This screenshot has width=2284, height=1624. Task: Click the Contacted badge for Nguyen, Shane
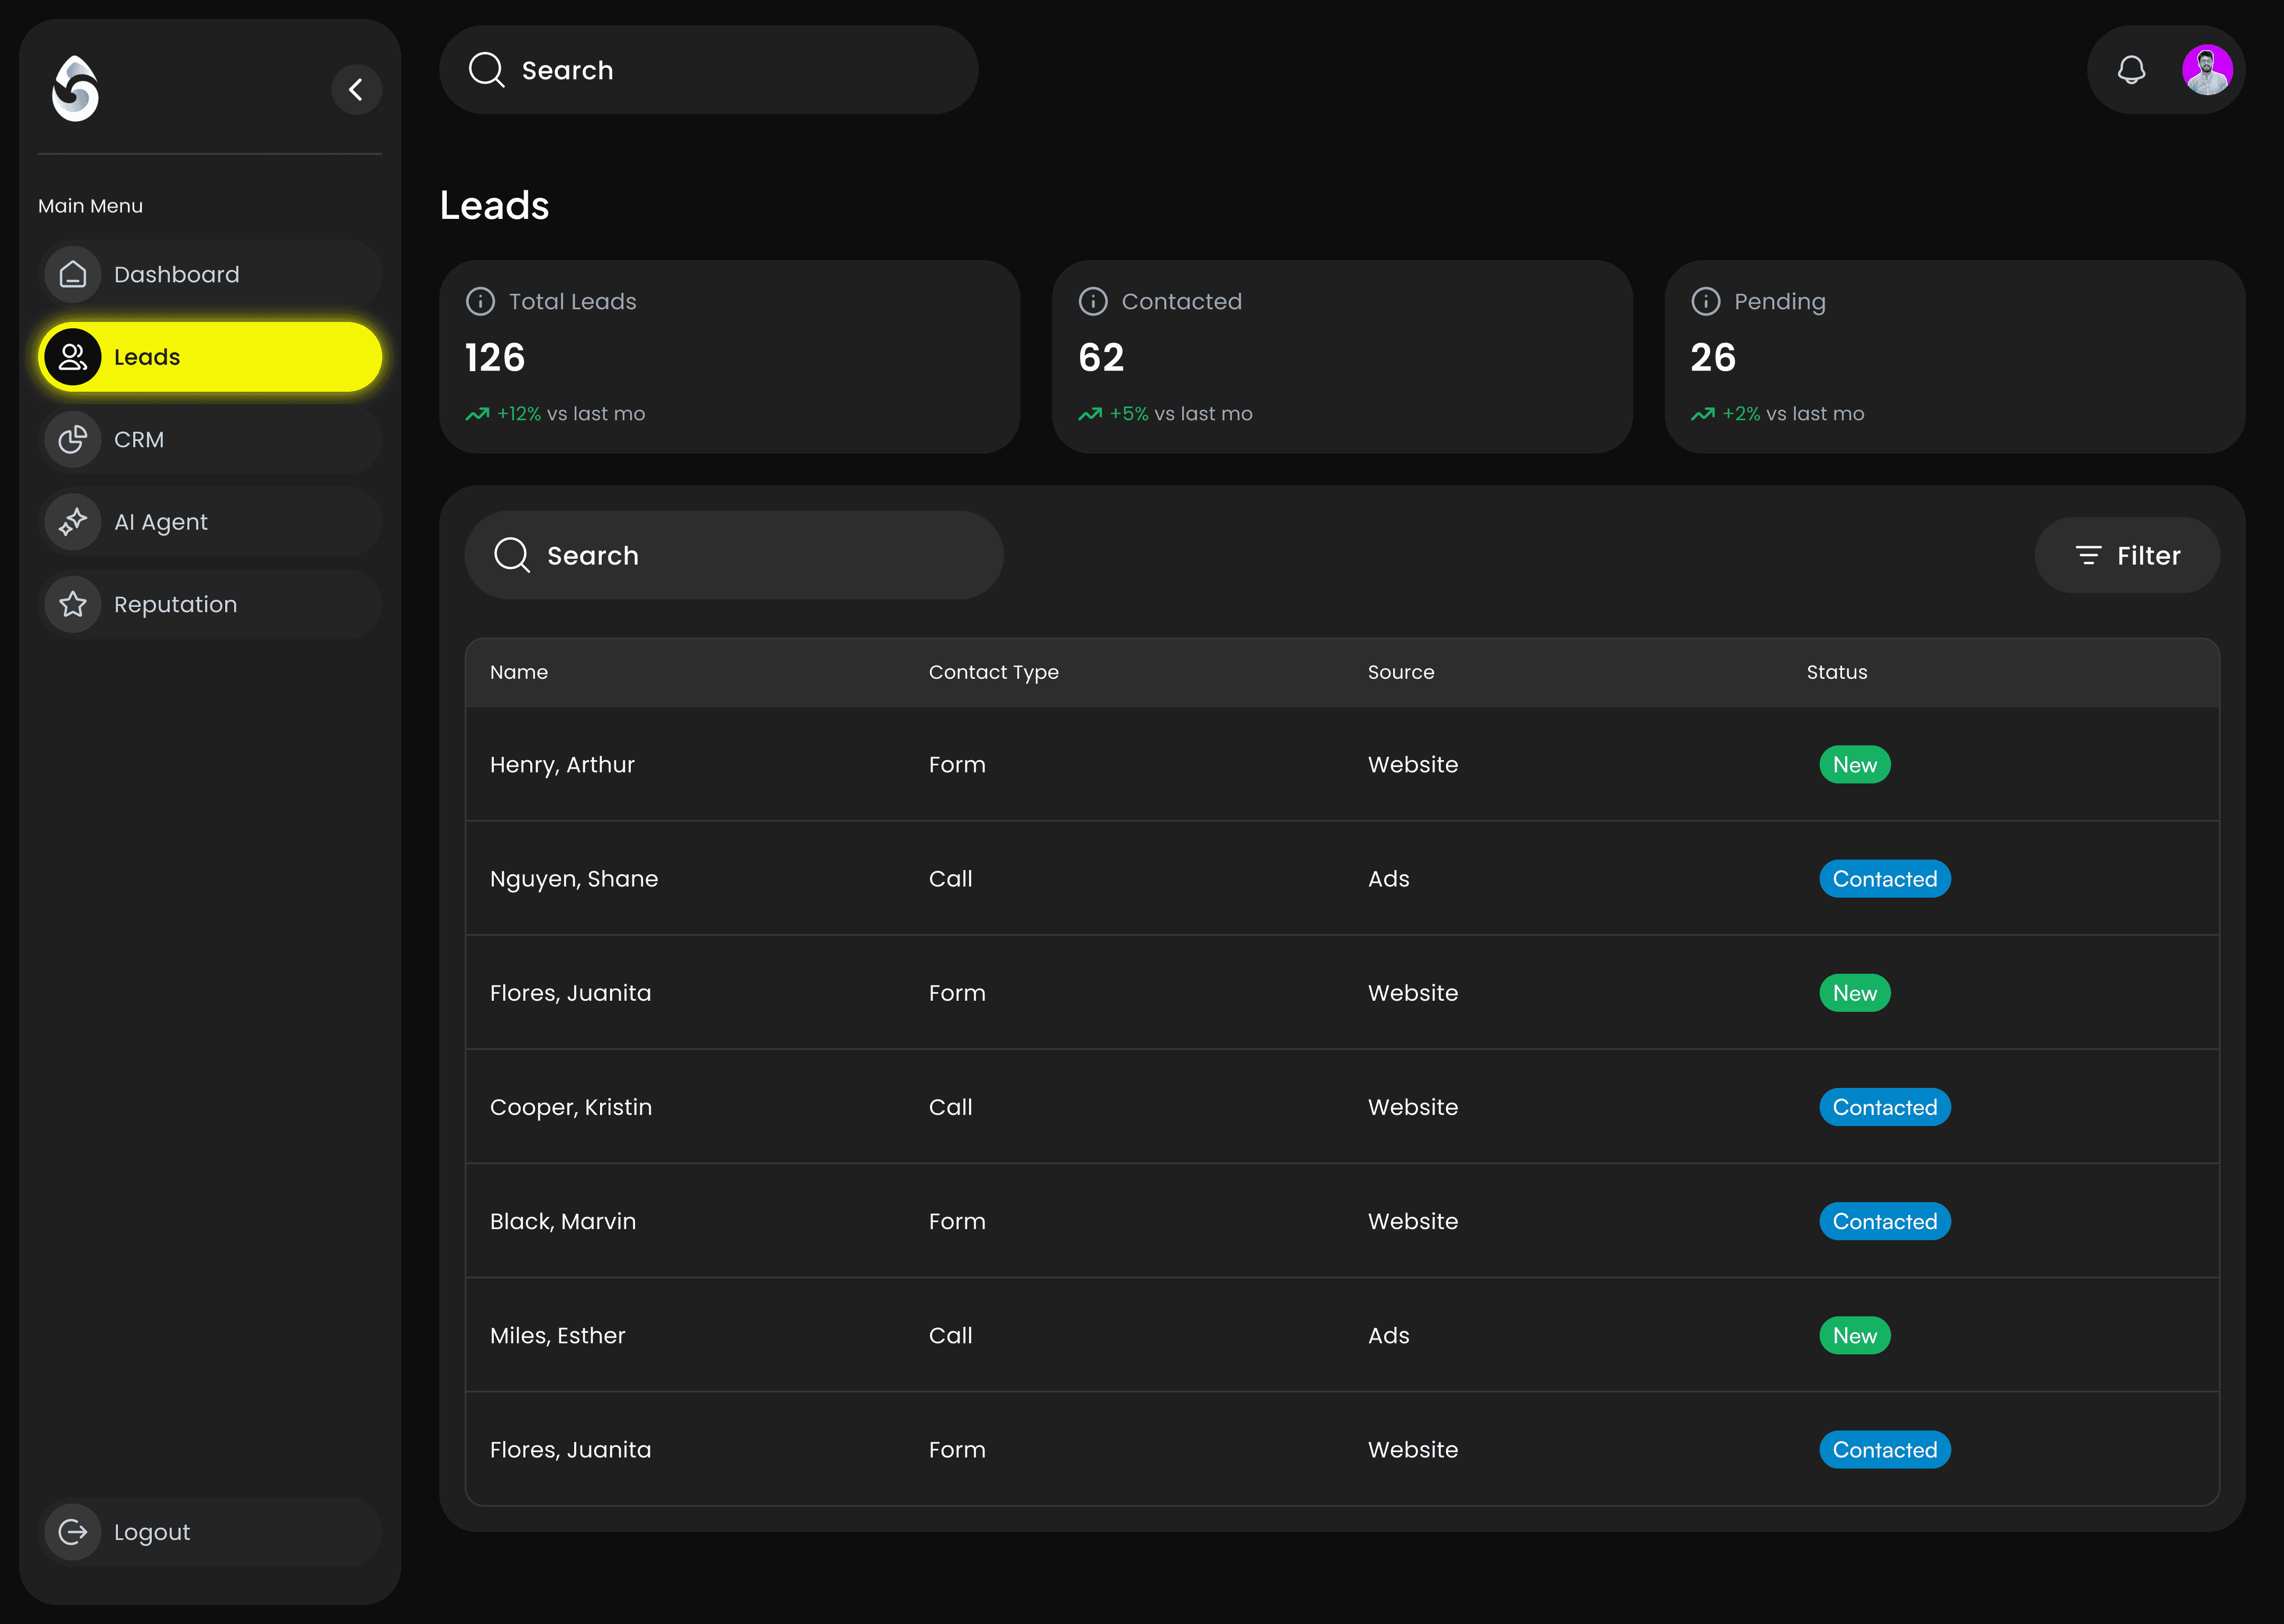(x=1884, y=878)
